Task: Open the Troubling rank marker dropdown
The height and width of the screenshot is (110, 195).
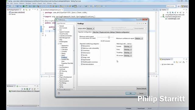Action: [128, 53]
